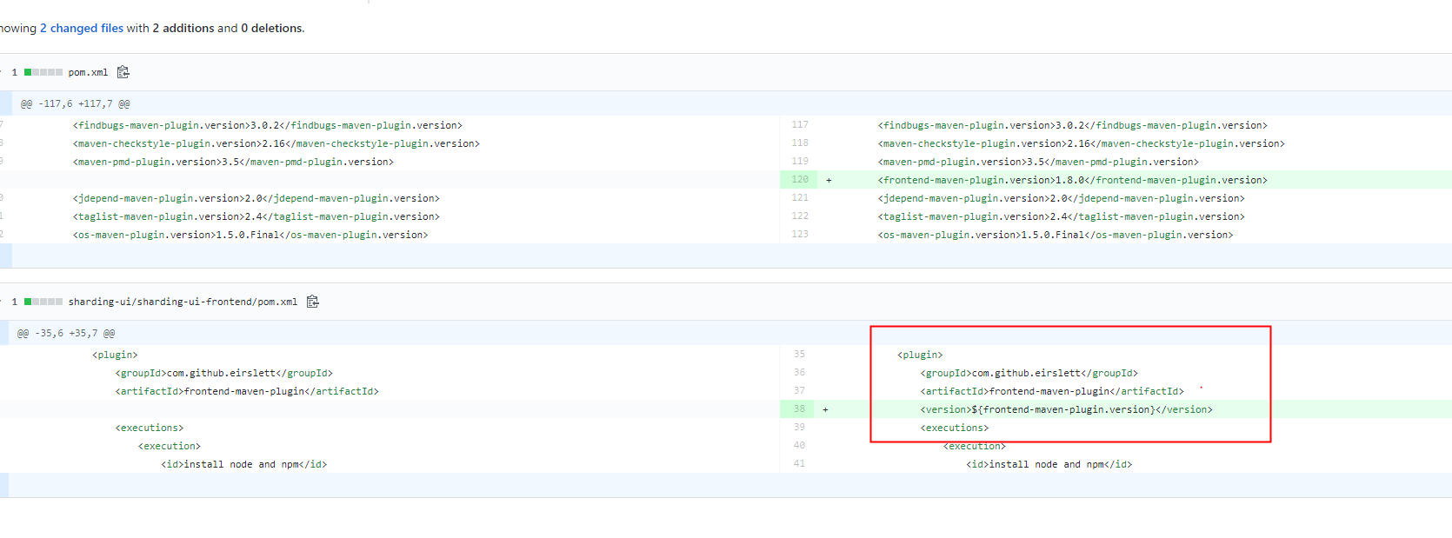This screenshot has height=538, width=1452.
Task: Click line number 118 on the right side
Action: tap(799, 143)
